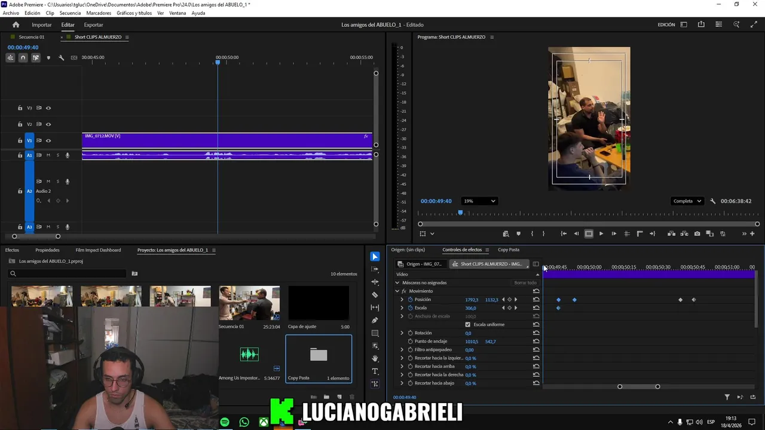Select the Razor tool
This screenshot has width=765, height=430.
[x=375, y=295]
